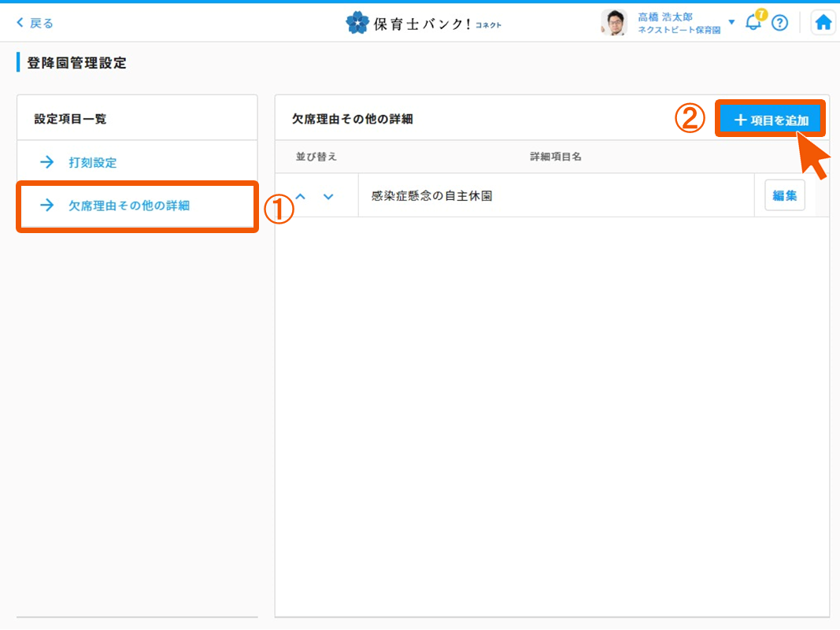The image size is (840, 630).
Task: Click the 感染症懸念の自主休園 row text
Action: 432,196
